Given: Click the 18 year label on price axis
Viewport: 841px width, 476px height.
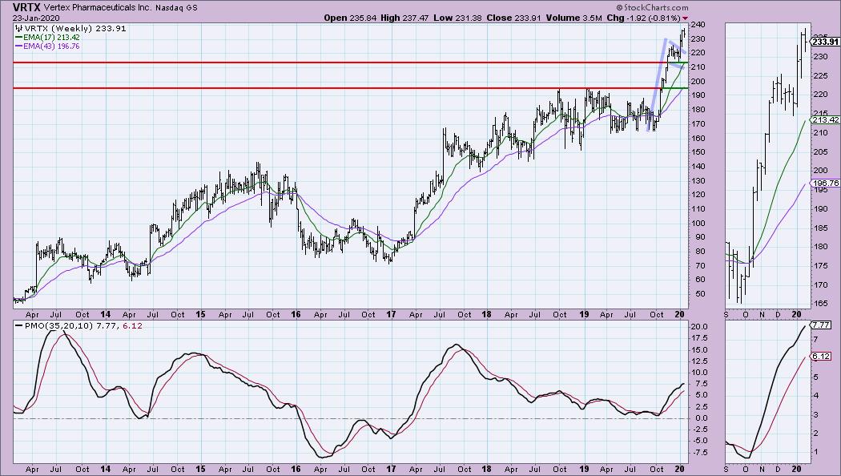Looking at the screenshot, I should pos(486,314).
